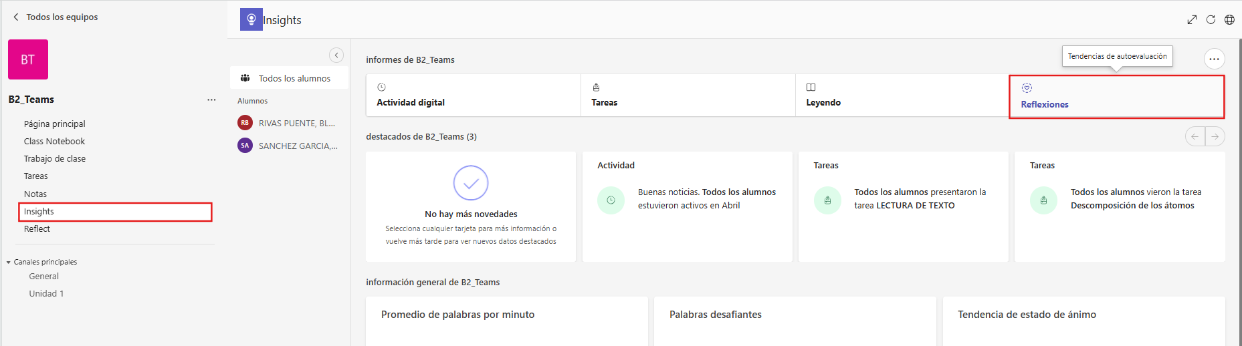Select student SANCHEZ GARCIA
Image resolution: width=1242 pixels, height=346 pixels.
coord(290,146)
